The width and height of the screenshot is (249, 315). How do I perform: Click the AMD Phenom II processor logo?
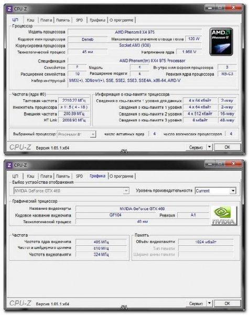[x=221, y=42]
